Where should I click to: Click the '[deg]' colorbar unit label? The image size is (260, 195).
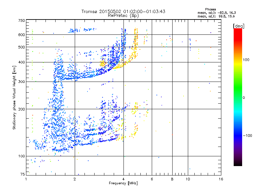click(239, 26)
